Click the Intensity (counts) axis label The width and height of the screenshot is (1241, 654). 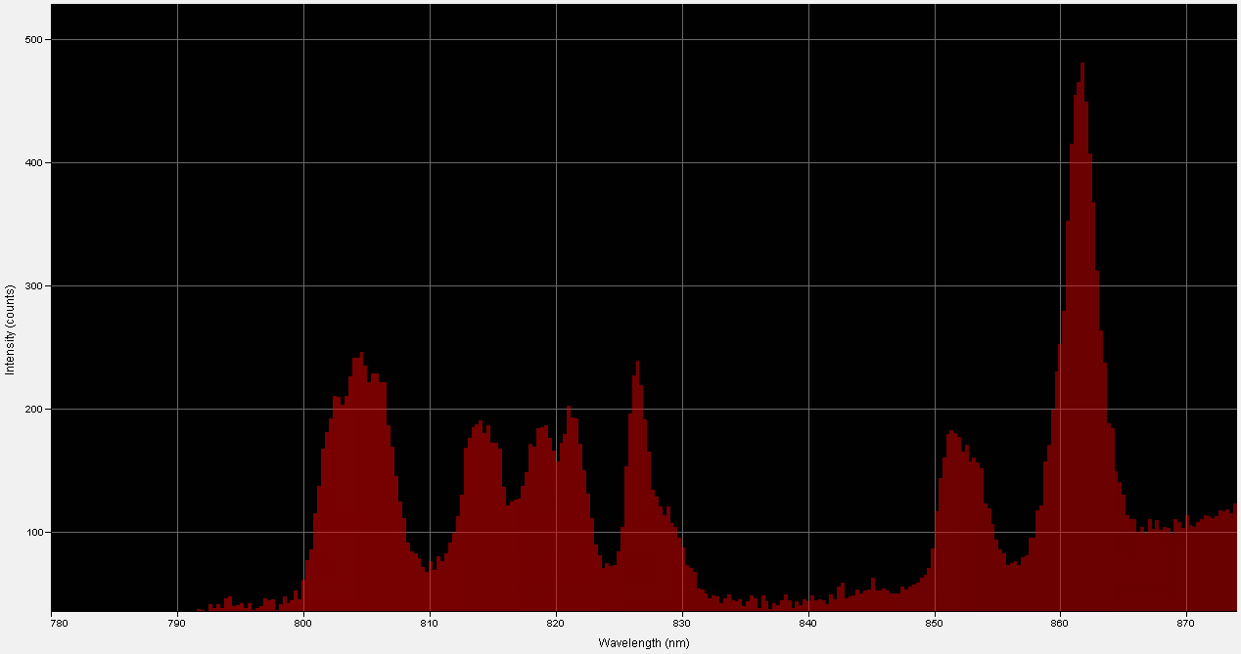[x=10, y=323]
